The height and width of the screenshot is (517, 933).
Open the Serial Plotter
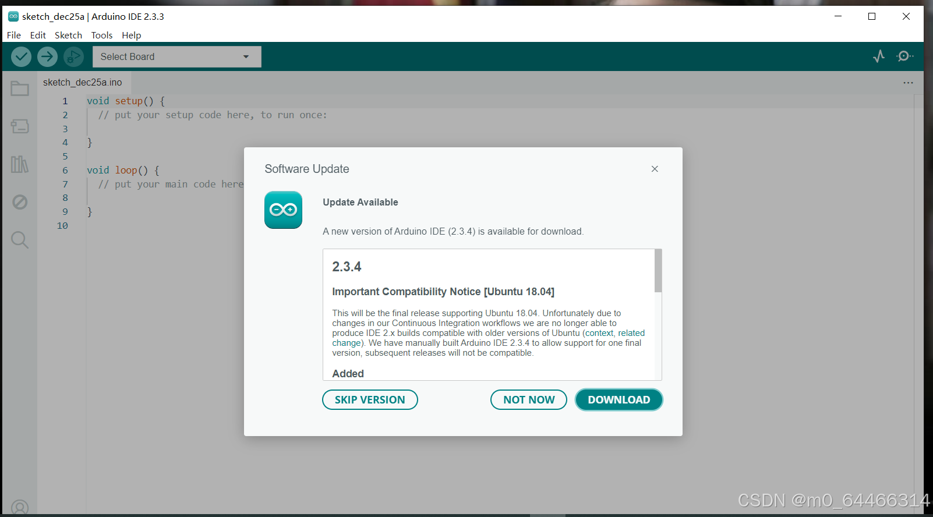(879, 56)
